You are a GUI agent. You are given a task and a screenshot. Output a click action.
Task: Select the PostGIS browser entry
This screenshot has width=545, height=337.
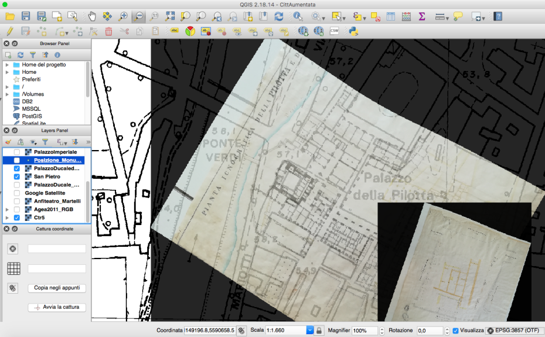tap(32, 116)
